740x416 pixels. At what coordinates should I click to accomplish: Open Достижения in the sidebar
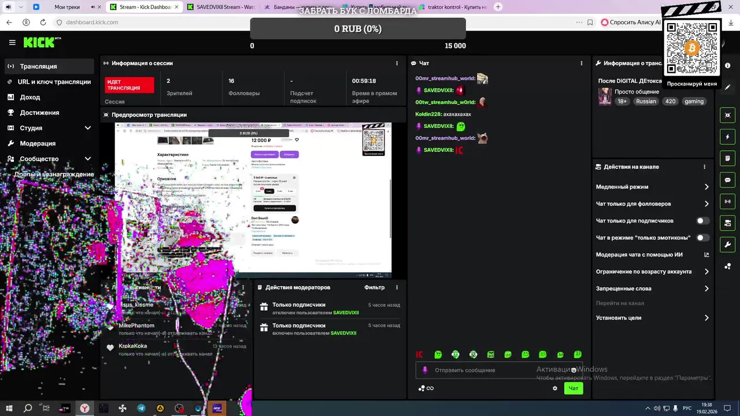[x=49, y=113]
